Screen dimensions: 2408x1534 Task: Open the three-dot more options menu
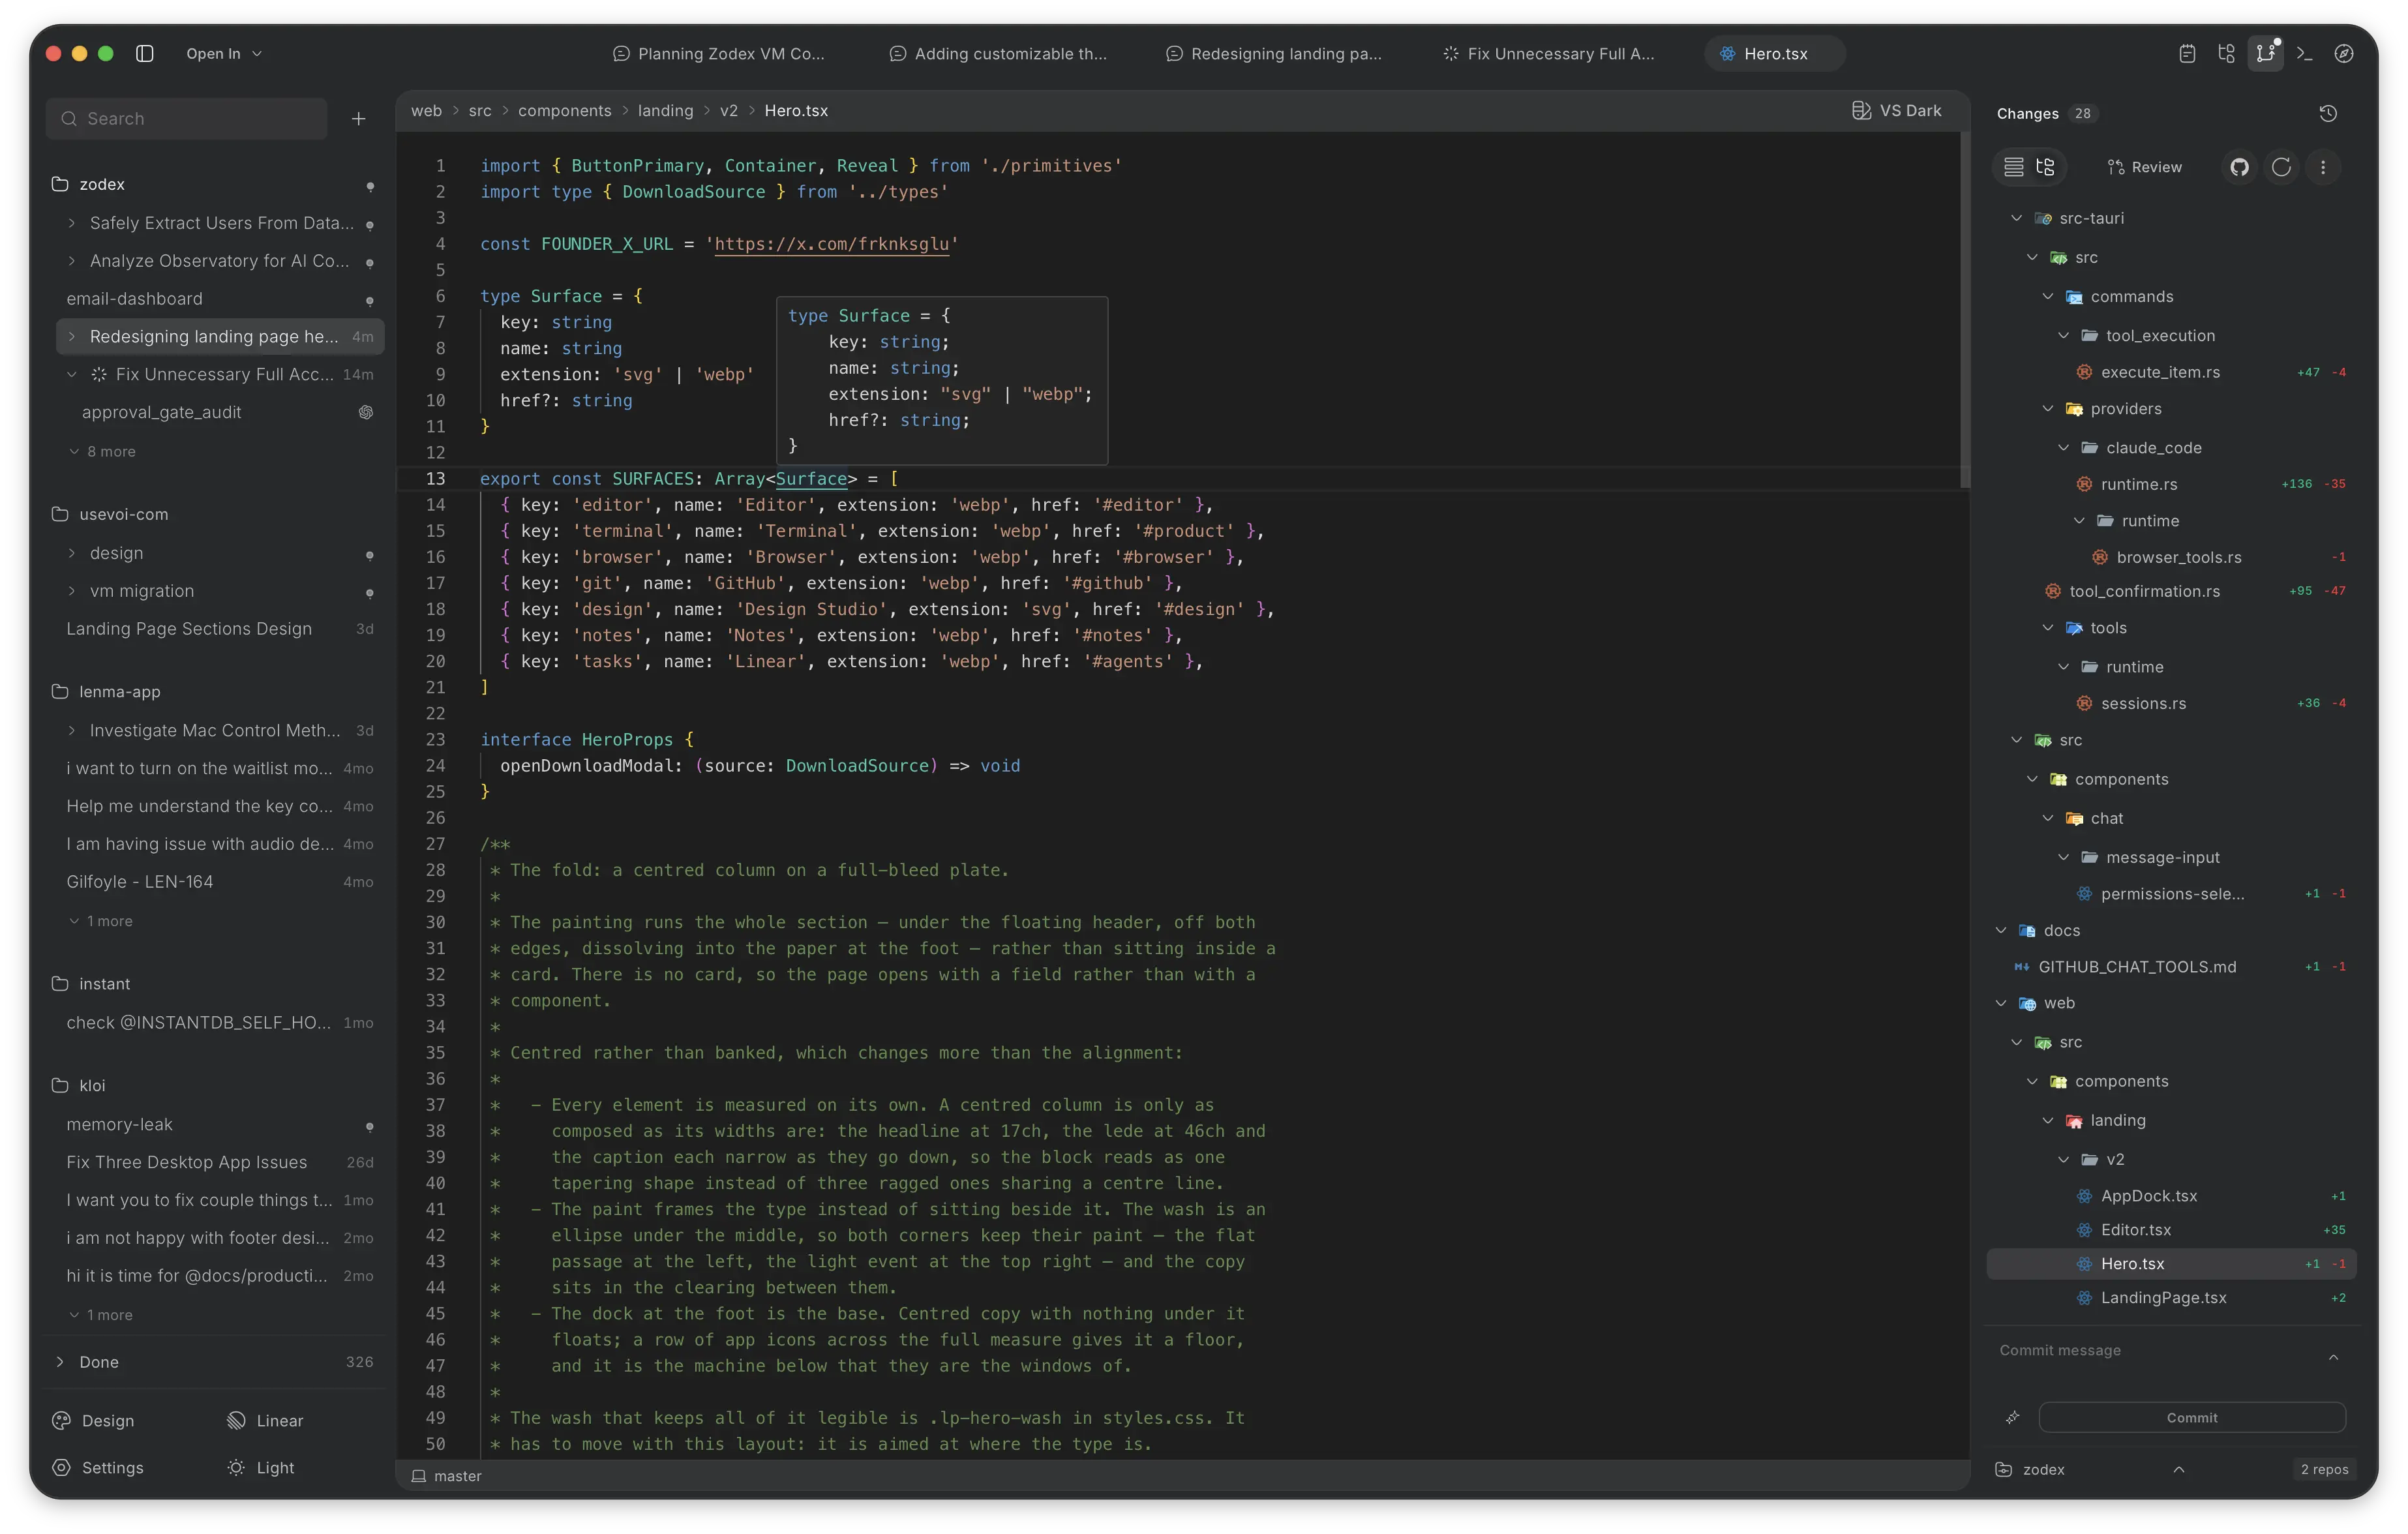(2323, 167)
